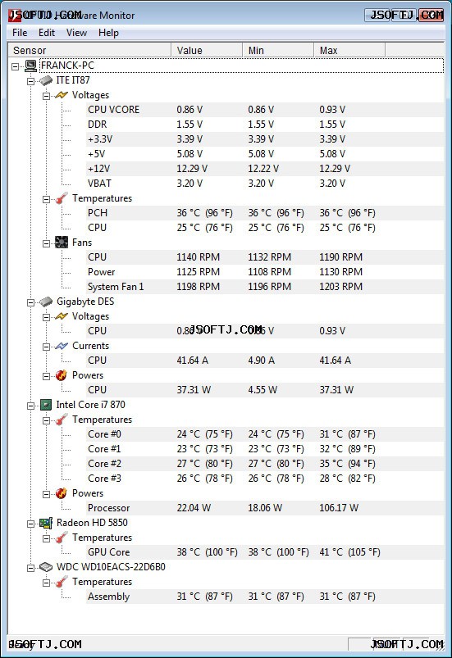Open the Edit menu
This screenshot has height=658, width=452.
[x=47, y=33]
